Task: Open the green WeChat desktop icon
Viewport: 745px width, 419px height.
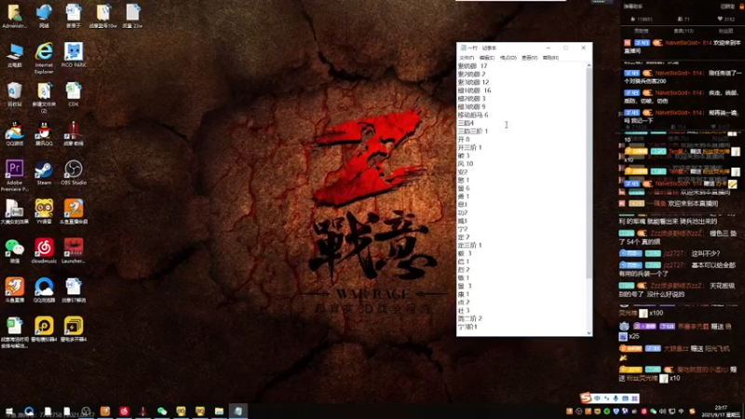Action: tap(15, 250)
